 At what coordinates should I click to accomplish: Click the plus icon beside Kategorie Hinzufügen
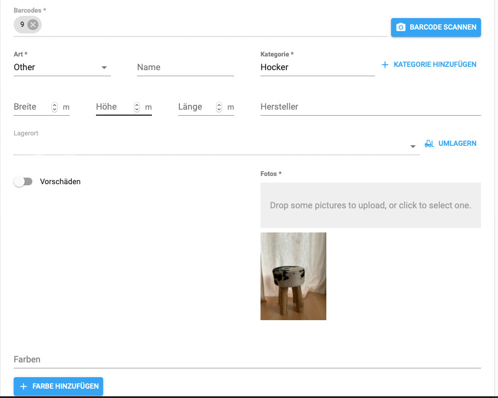385,65
